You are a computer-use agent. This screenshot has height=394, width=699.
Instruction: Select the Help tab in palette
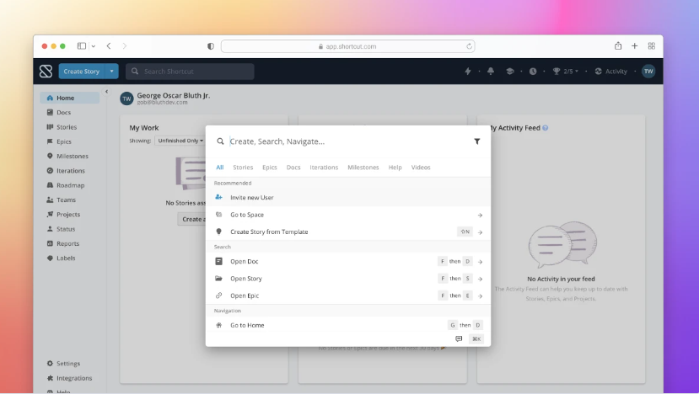pos(395,168)
